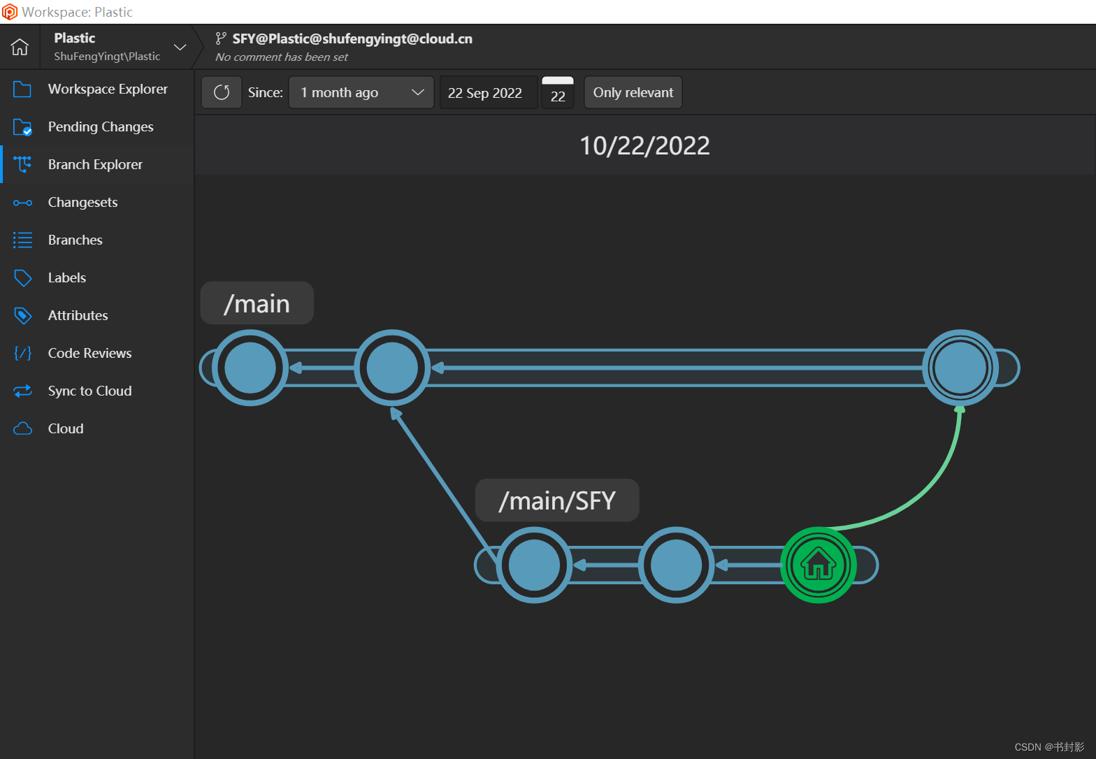Screen dimensions: 1096x759
Task: Click the '22 Sep 2022' date field
Action: [489, 92]
